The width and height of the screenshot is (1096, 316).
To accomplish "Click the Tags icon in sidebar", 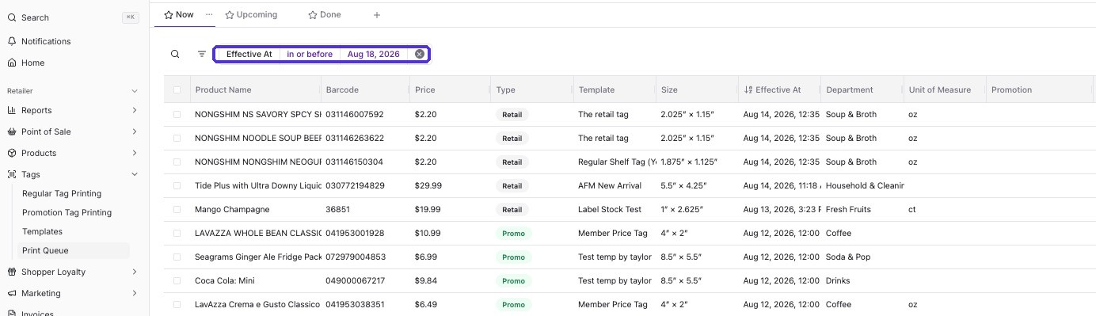I will 12,174.
